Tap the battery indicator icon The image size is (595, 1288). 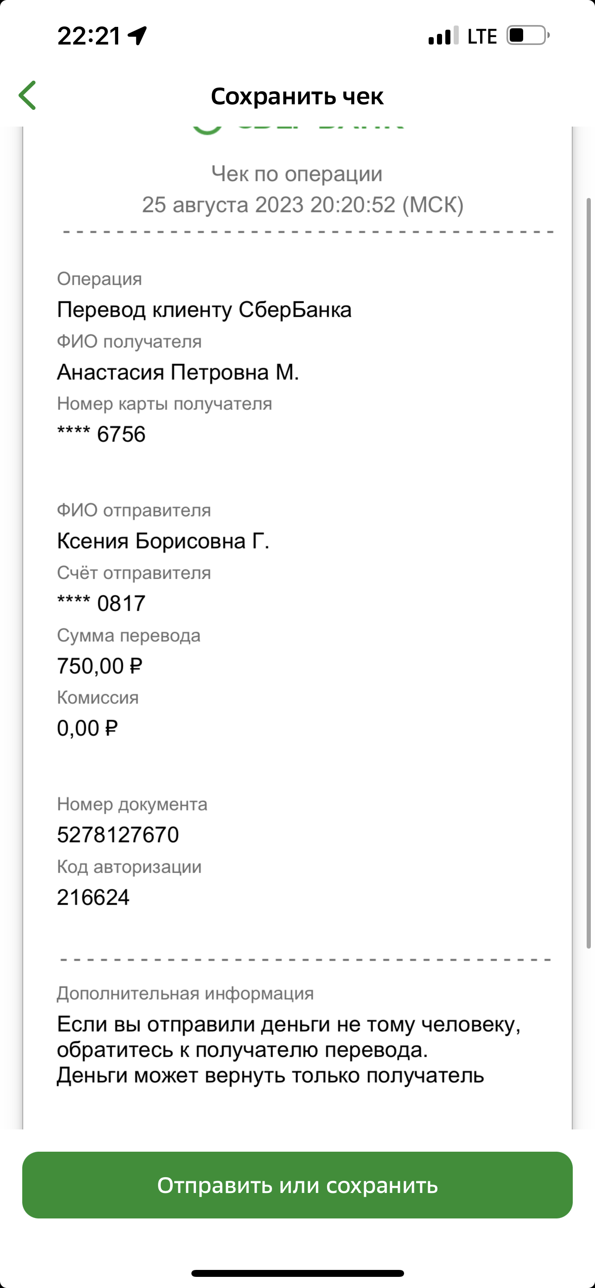tap(528, 36)
